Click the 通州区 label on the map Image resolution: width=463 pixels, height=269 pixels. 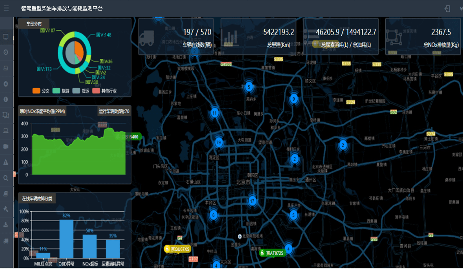(x=311, y=180)
